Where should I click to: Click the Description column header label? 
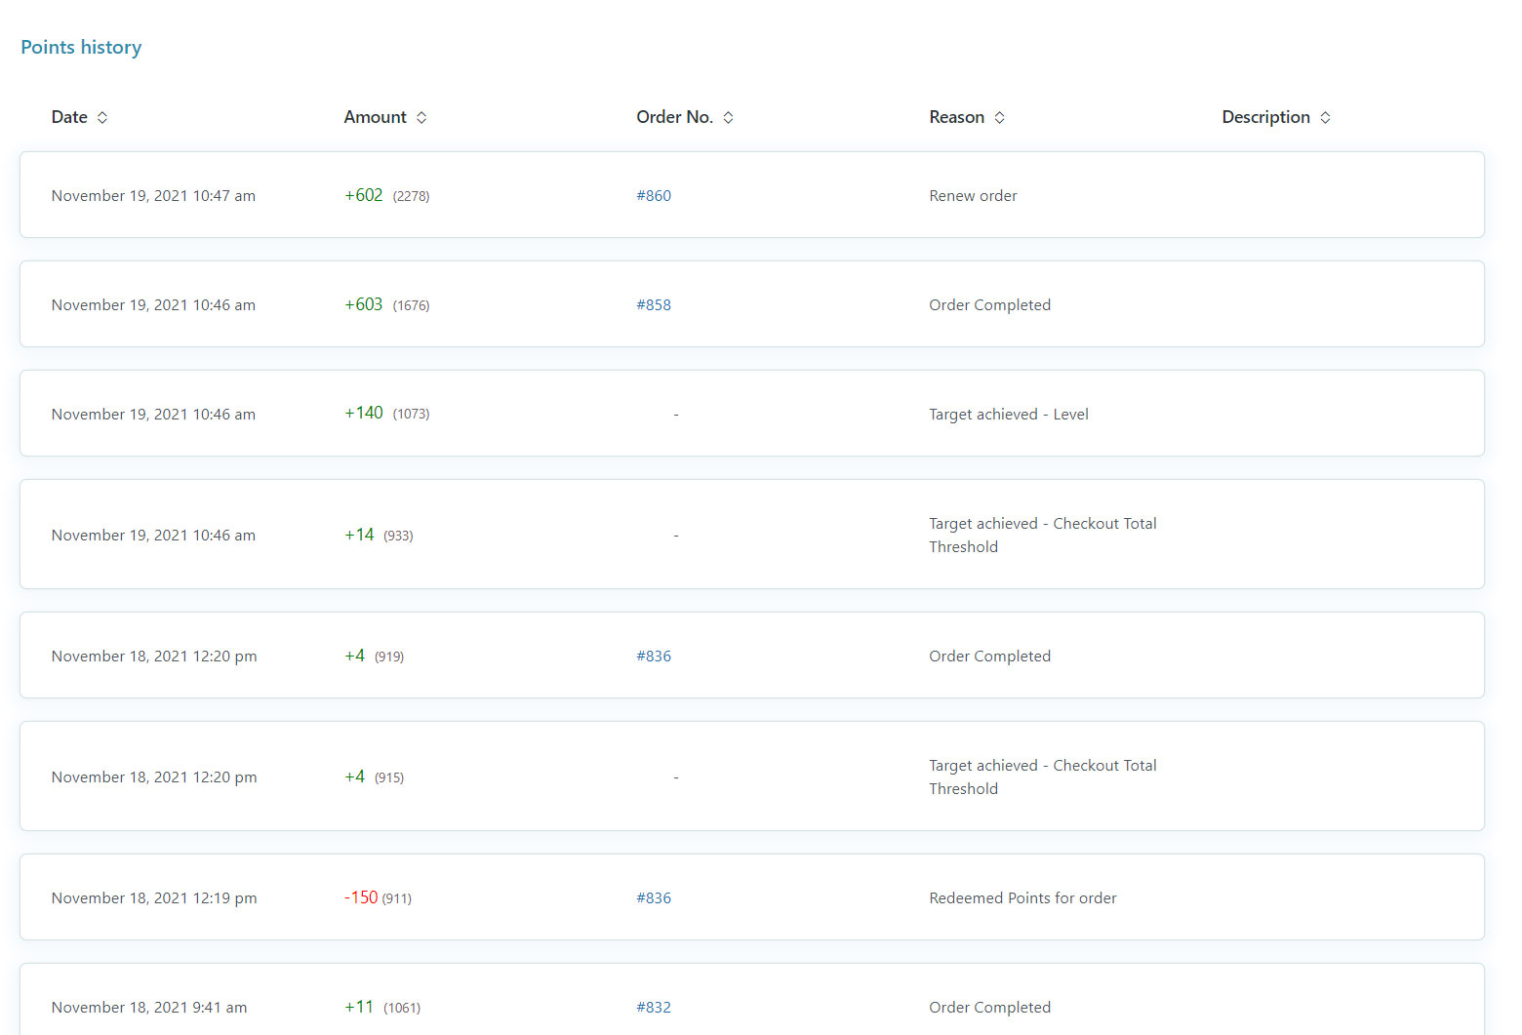(1265, 117)
